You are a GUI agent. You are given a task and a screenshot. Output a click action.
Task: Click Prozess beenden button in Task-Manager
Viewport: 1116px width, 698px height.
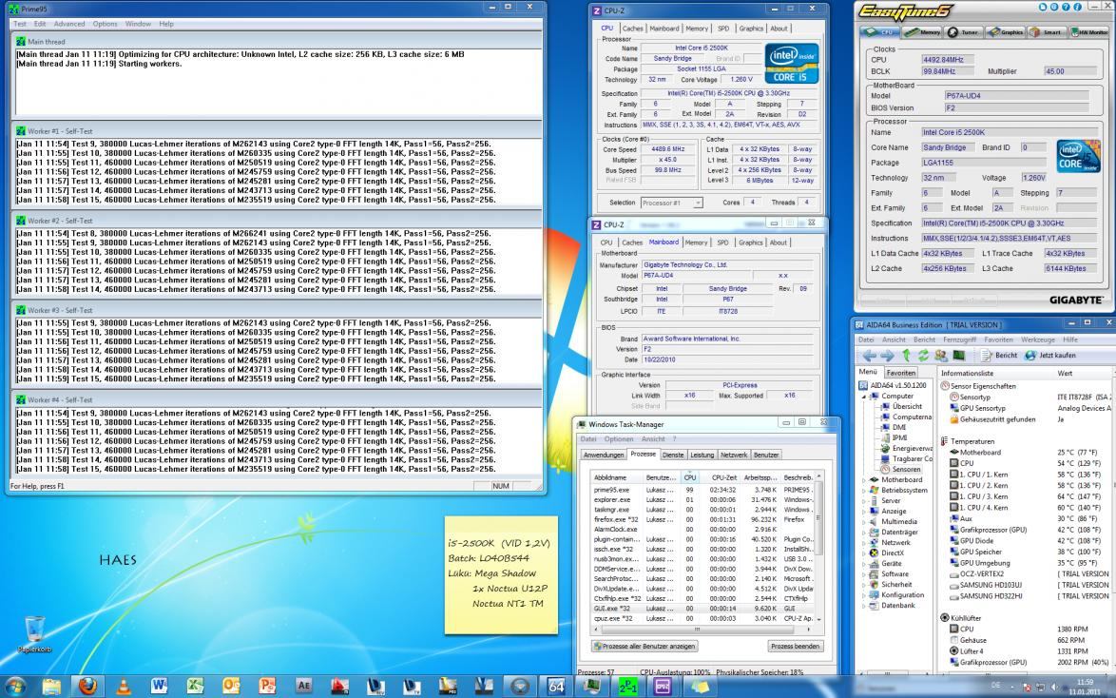(796, 646)
